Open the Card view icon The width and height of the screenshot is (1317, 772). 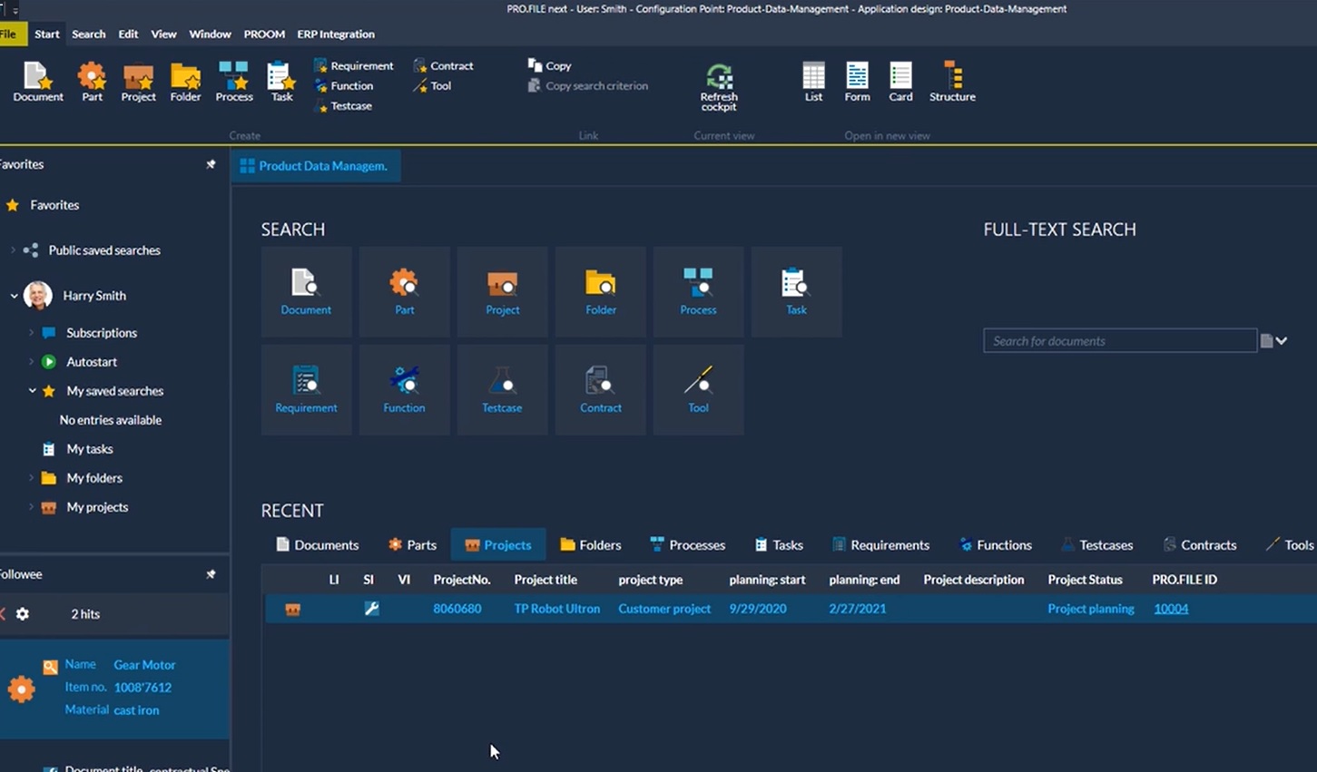pos(900,82)
